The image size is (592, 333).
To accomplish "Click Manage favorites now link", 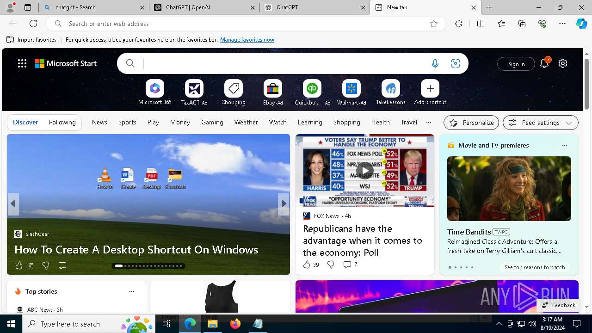I will click(x=247, y=40).
